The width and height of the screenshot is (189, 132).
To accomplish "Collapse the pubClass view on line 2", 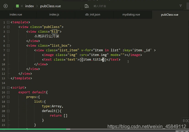I will click(x=8, y=27).
